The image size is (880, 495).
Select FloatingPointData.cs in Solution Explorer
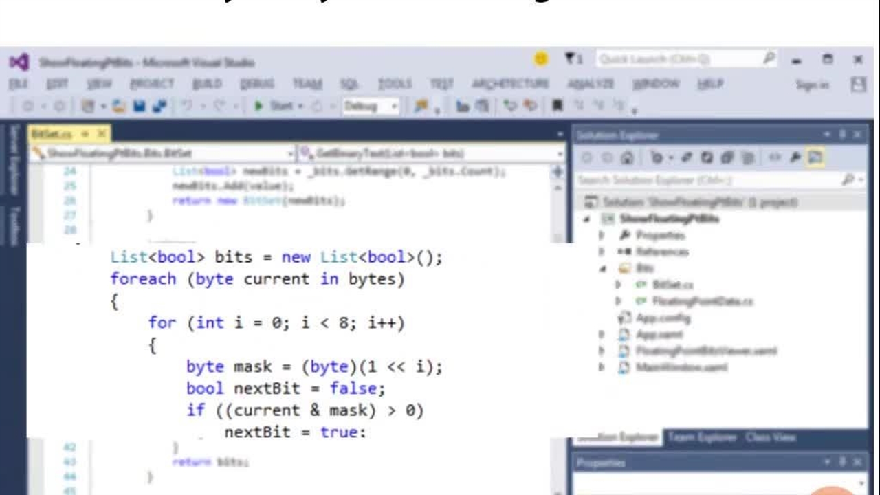(x=702, y=301)
